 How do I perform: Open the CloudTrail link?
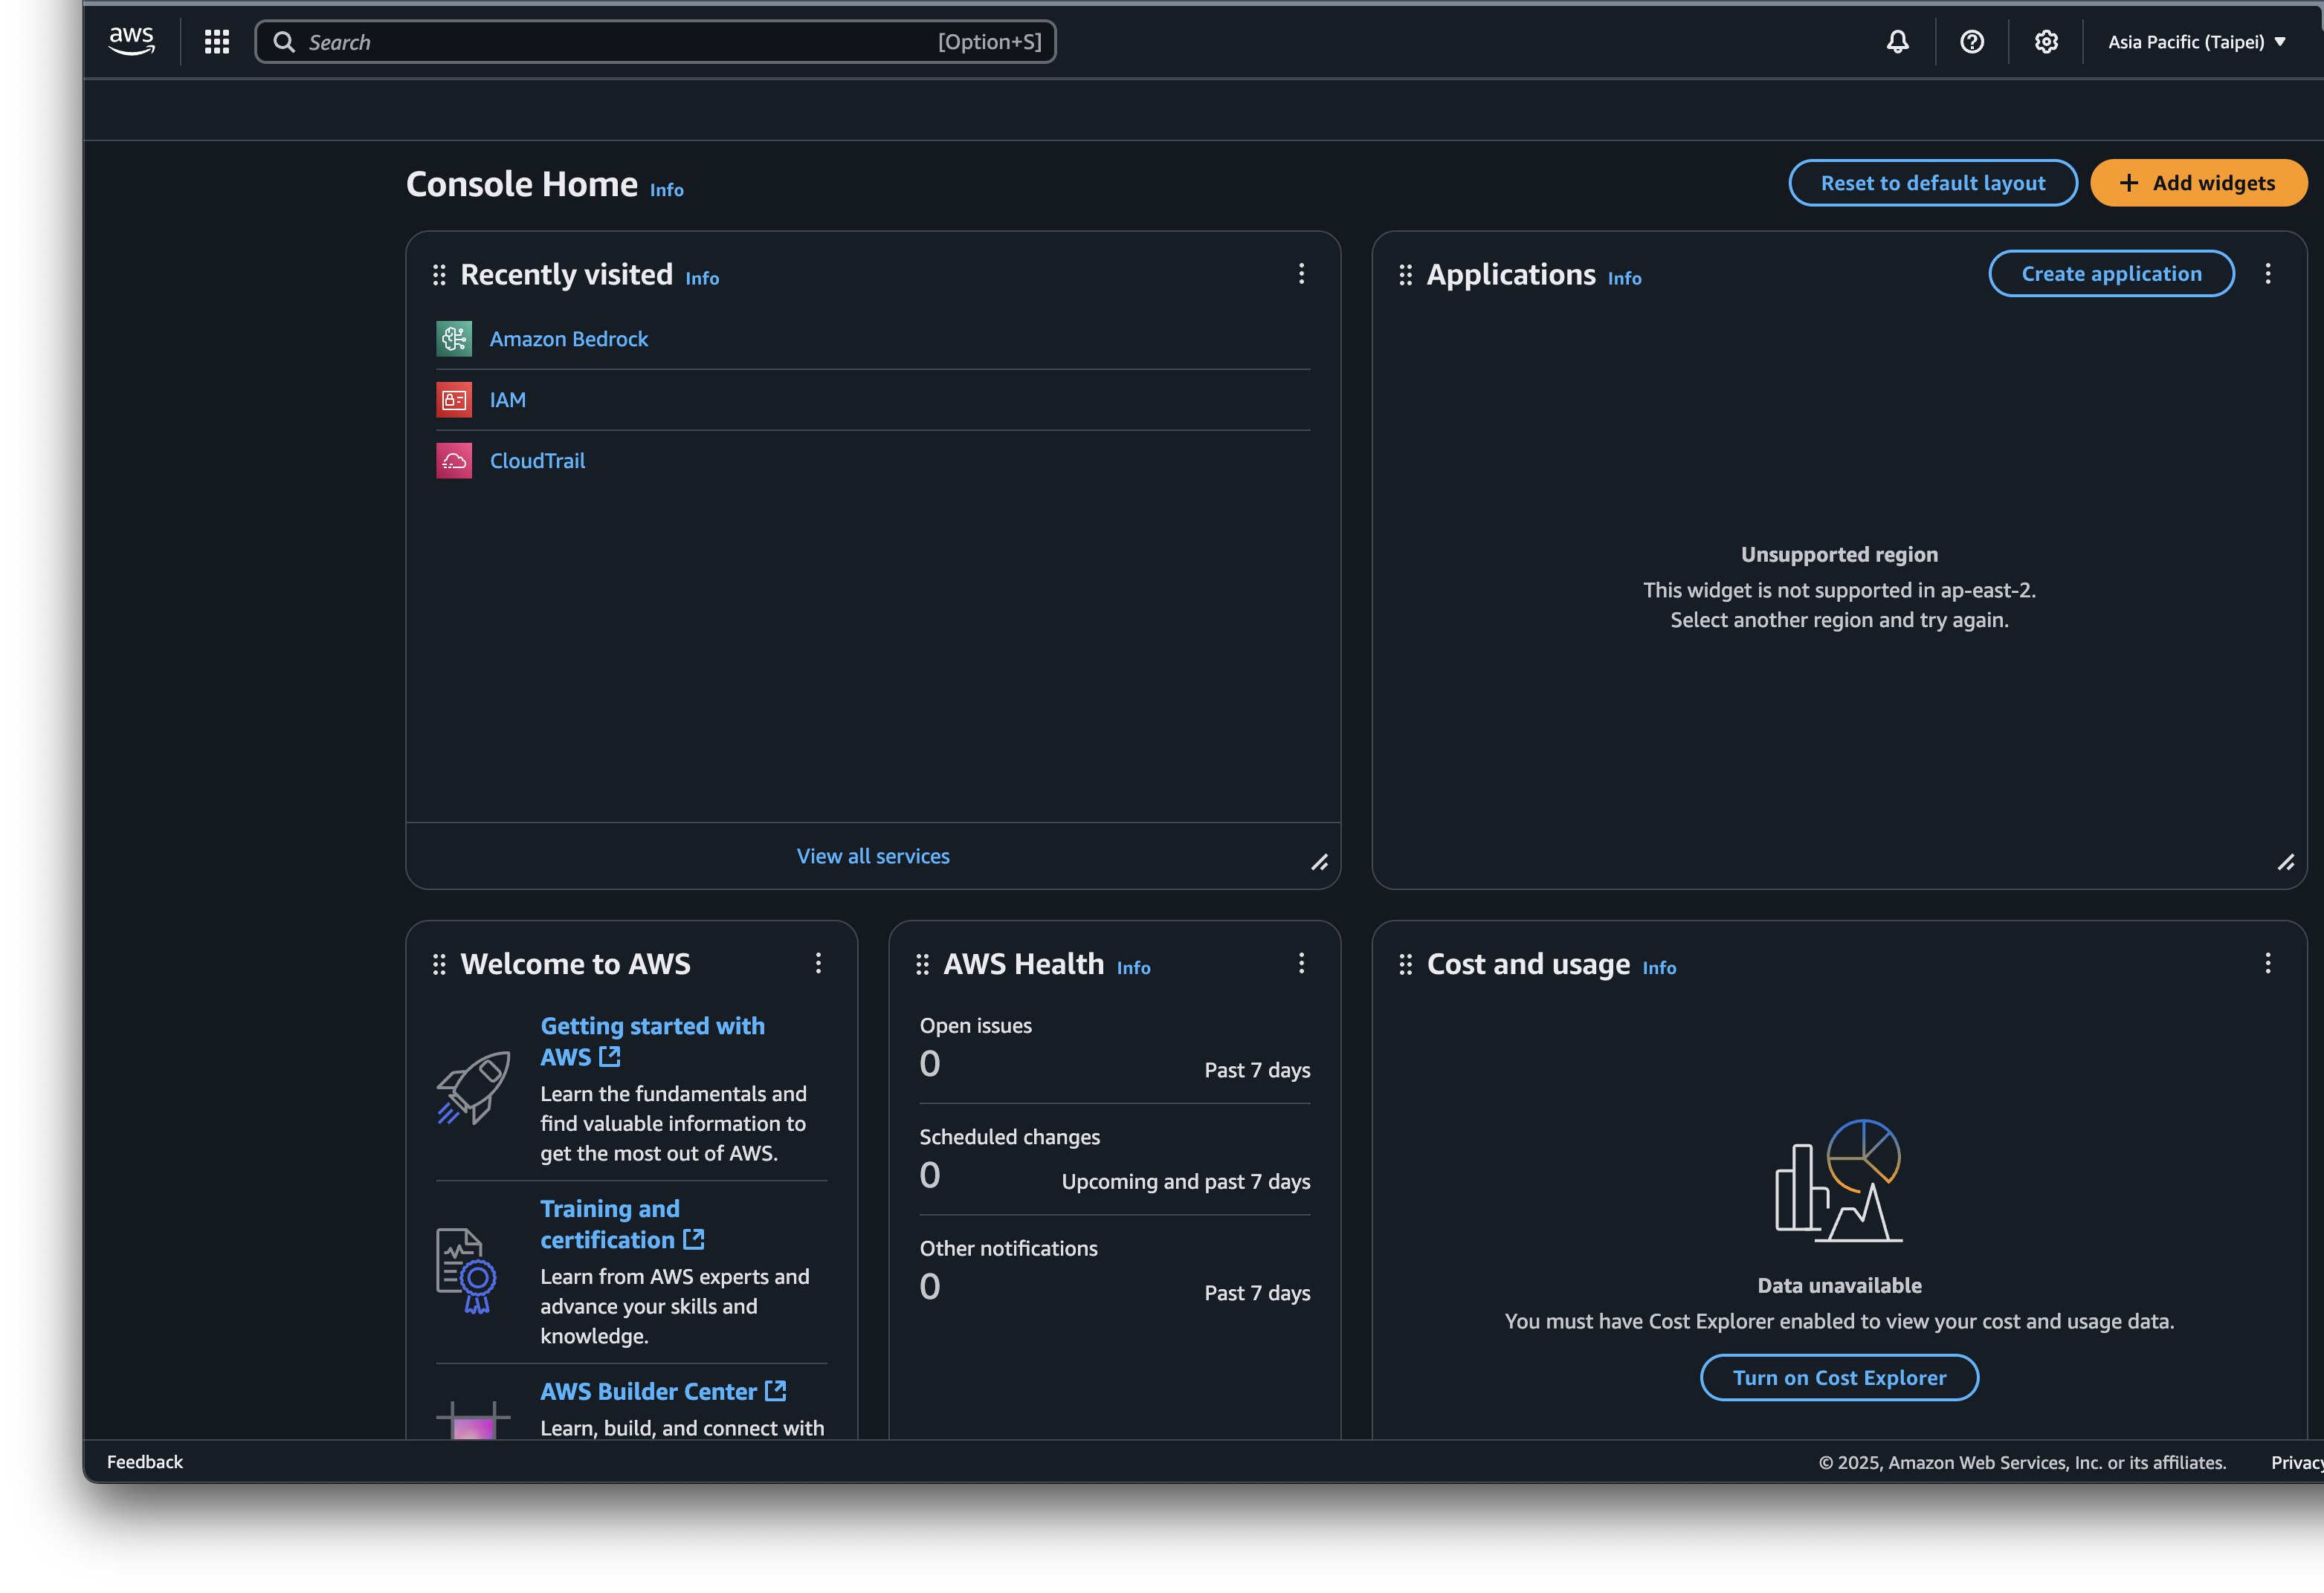pos(538,461)
